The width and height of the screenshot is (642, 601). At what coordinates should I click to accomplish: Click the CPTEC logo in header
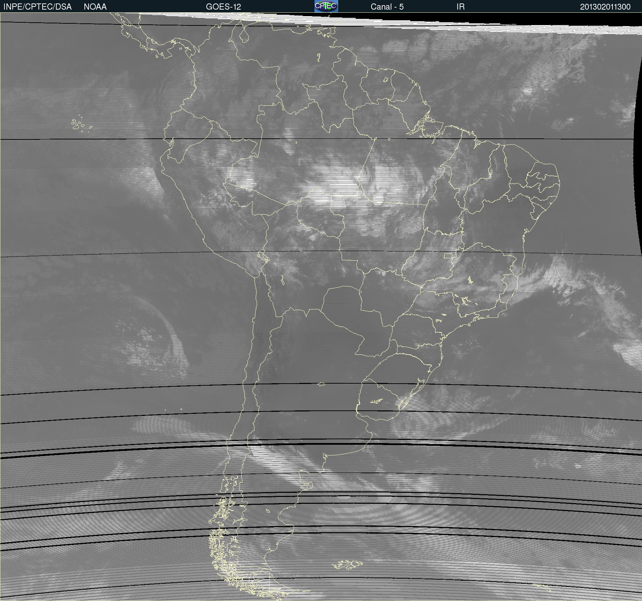pyautogui.click(x=326, y=6)
